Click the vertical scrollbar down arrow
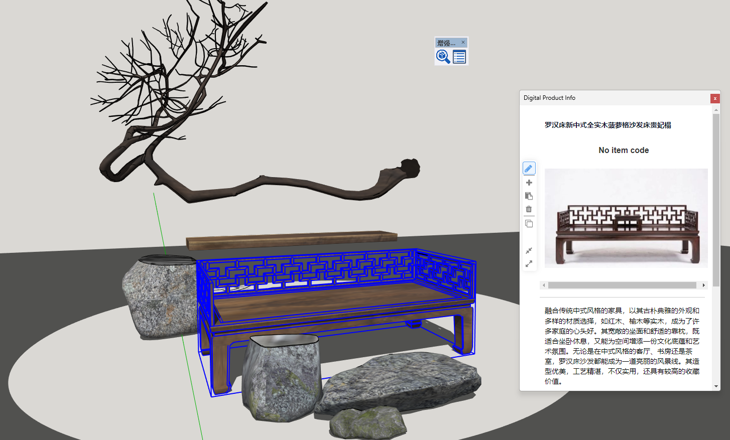730x440 pixels. point(716,386)
